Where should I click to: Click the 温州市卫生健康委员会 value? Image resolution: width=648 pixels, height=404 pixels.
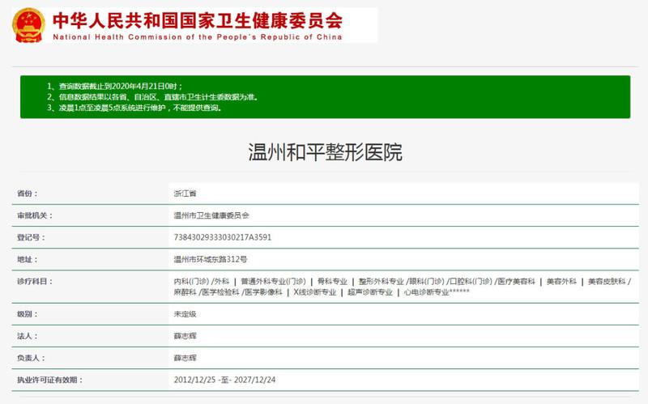pos(211,216)
